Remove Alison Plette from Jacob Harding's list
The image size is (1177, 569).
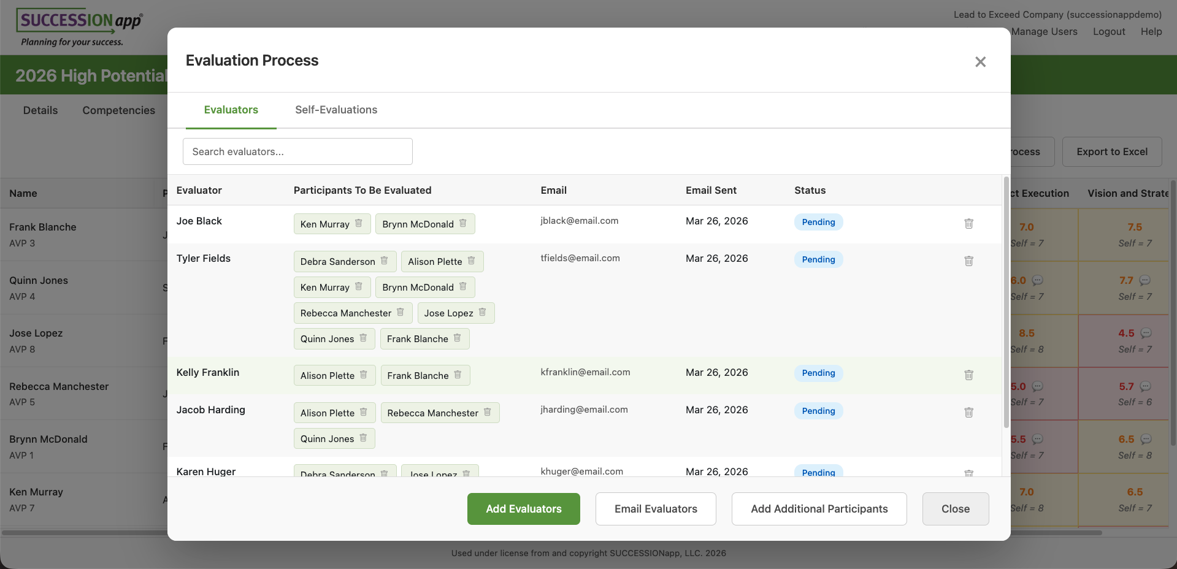click(364, 412)
